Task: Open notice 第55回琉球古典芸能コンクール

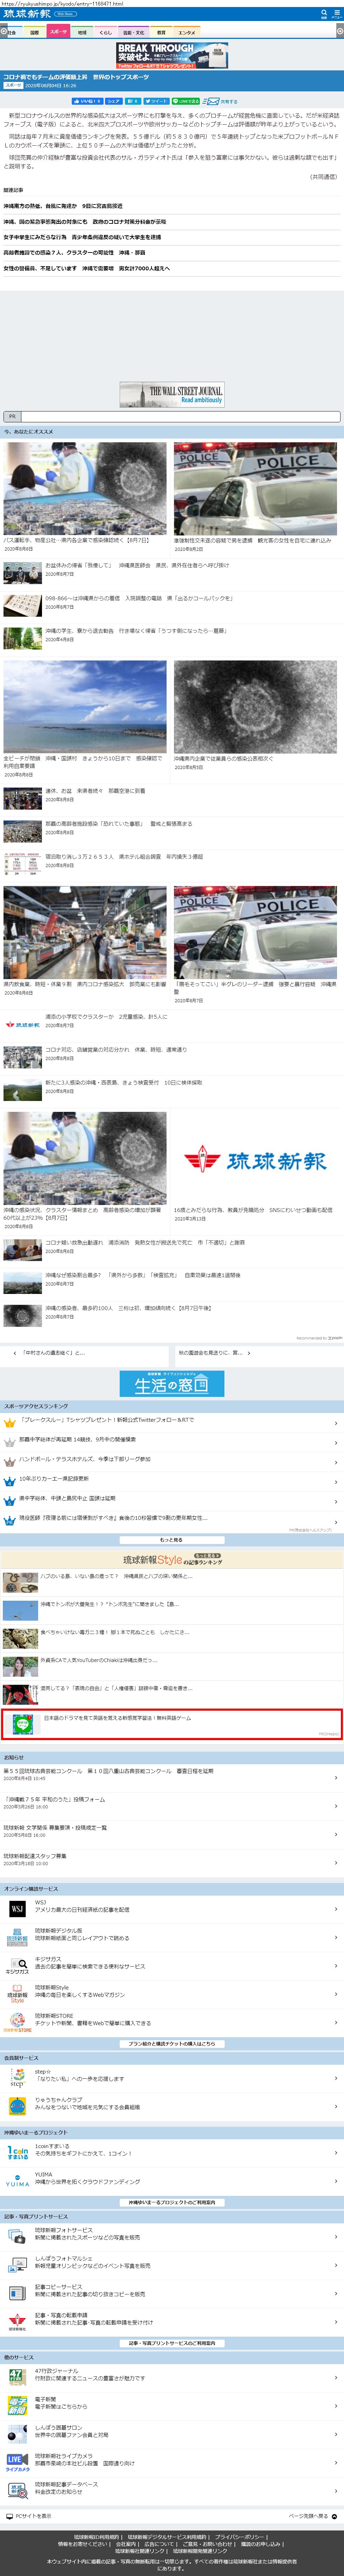Action: tap(108, 1771)
